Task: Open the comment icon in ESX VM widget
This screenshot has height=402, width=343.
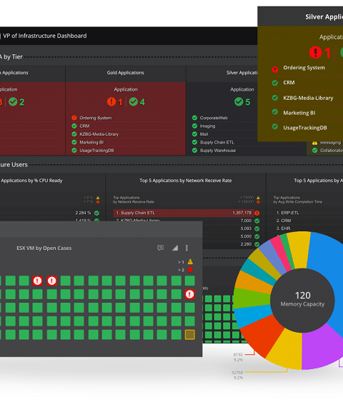Action: [x=161, y=248]
